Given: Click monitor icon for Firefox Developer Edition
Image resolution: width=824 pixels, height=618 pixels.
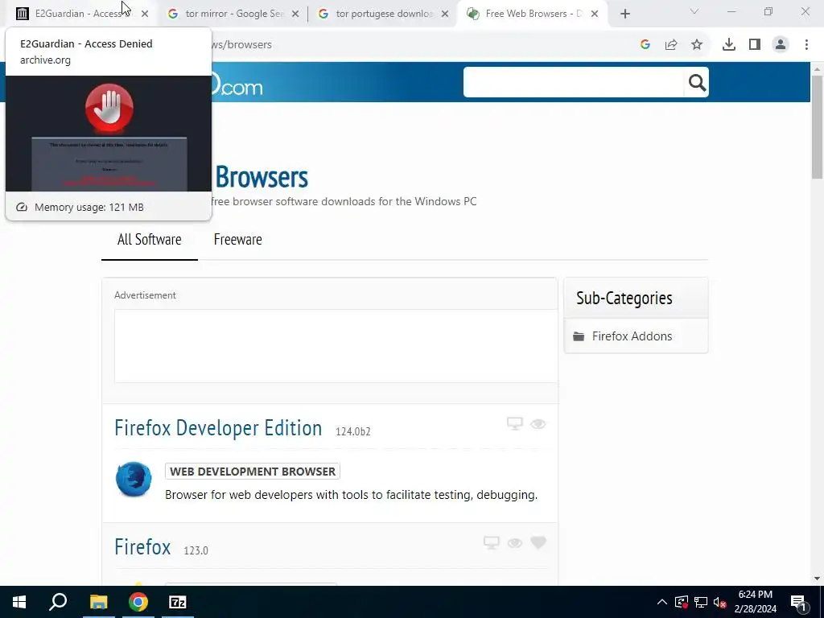Looking at the screenshot, I should [x=514, y=423].
